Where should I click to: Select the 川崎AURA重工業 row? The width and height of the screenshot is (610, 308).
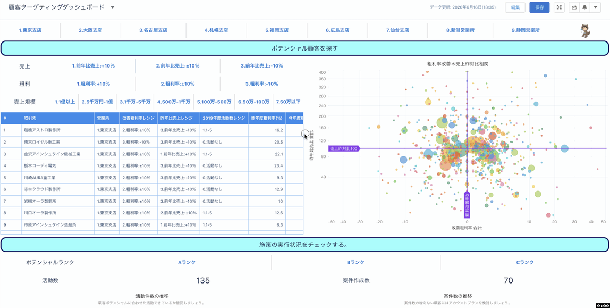click(x=152, y=178)
